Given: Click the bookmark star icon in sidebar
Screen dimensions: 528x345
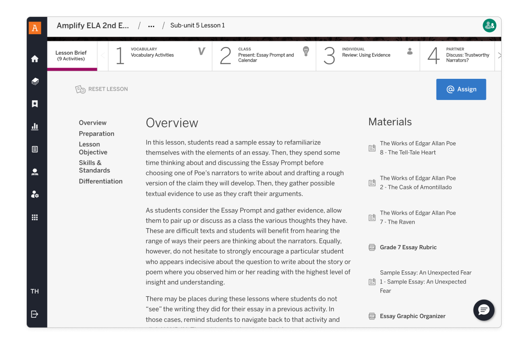Looking at the screenshot, I should [35, 104].
